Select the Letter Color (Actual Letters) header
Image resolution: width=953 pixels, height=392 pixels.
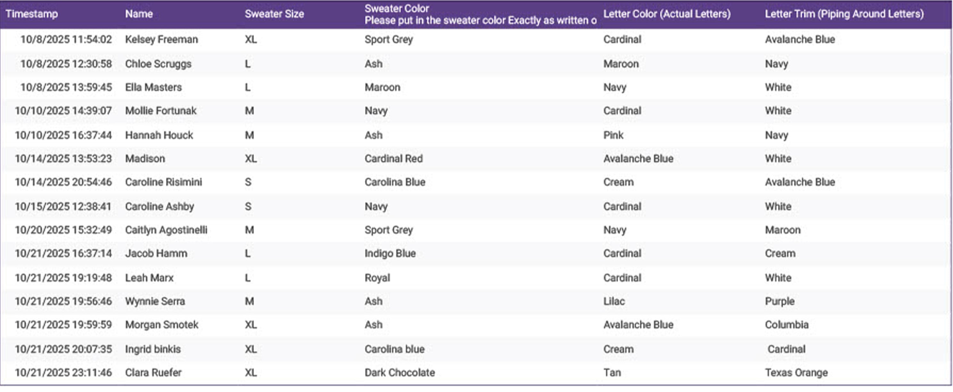(667, 14)
